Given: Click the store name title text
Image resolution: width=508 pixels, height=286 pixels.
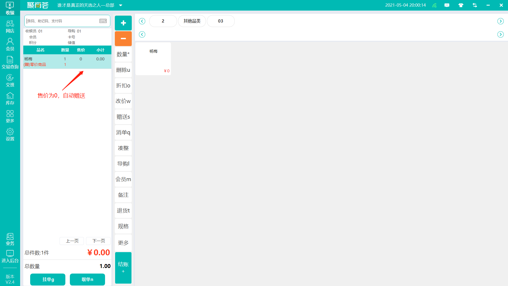Looking at the screenshot, I should pyautogui.click(x=86, y=5).
